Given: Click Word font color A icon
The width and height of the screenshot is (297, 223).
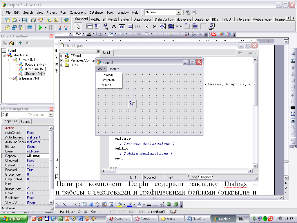Looking at the screenshot, I should click(x=139, y=204).
